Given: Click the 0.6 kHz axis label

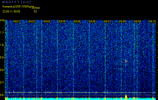Looking at the screenshot, I should pos(2,95).
